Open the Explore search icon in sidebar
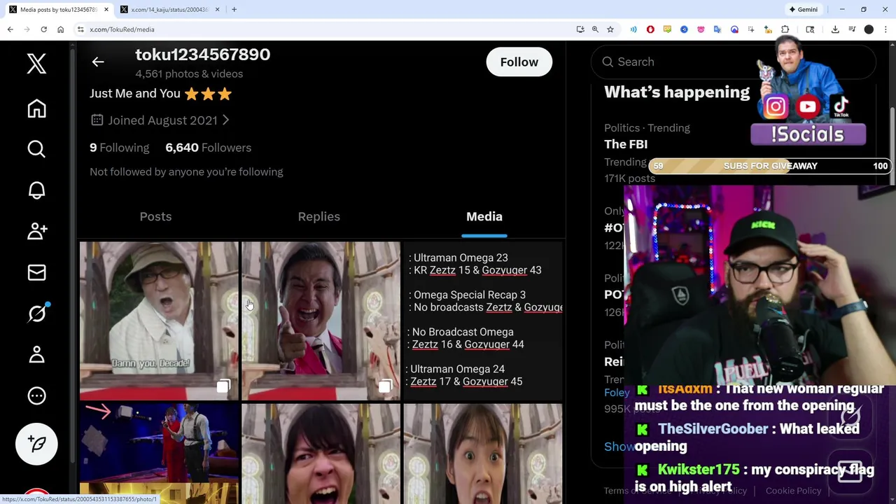The image size is (896, 504). [x=36, y=149]
